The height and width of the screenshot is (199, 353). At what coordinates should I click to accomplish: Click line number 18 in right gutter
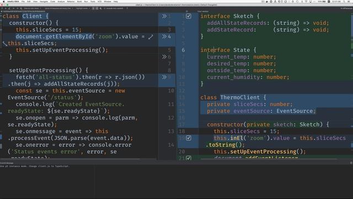(181, 131)
